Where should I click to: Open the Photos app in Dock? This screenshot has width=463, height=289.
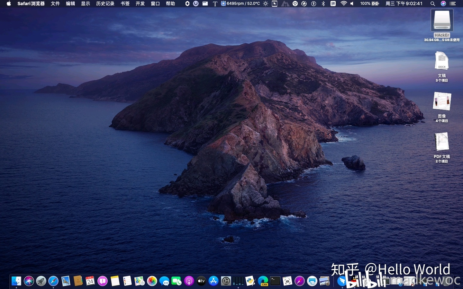152,281
